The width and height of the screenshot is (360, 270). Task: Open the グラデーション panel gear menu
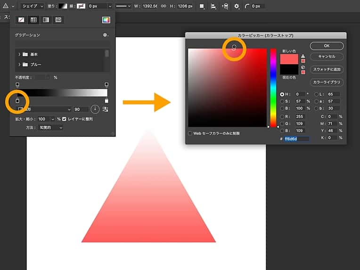click(x=106, y=35)
